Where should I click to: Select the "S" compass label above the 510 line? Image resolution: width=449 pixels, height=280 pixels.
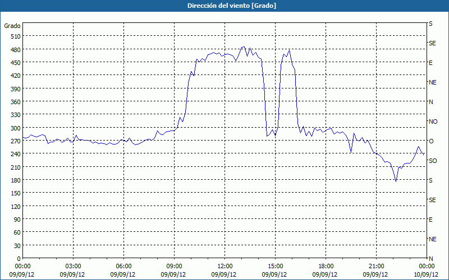click(x=430, y=24)
